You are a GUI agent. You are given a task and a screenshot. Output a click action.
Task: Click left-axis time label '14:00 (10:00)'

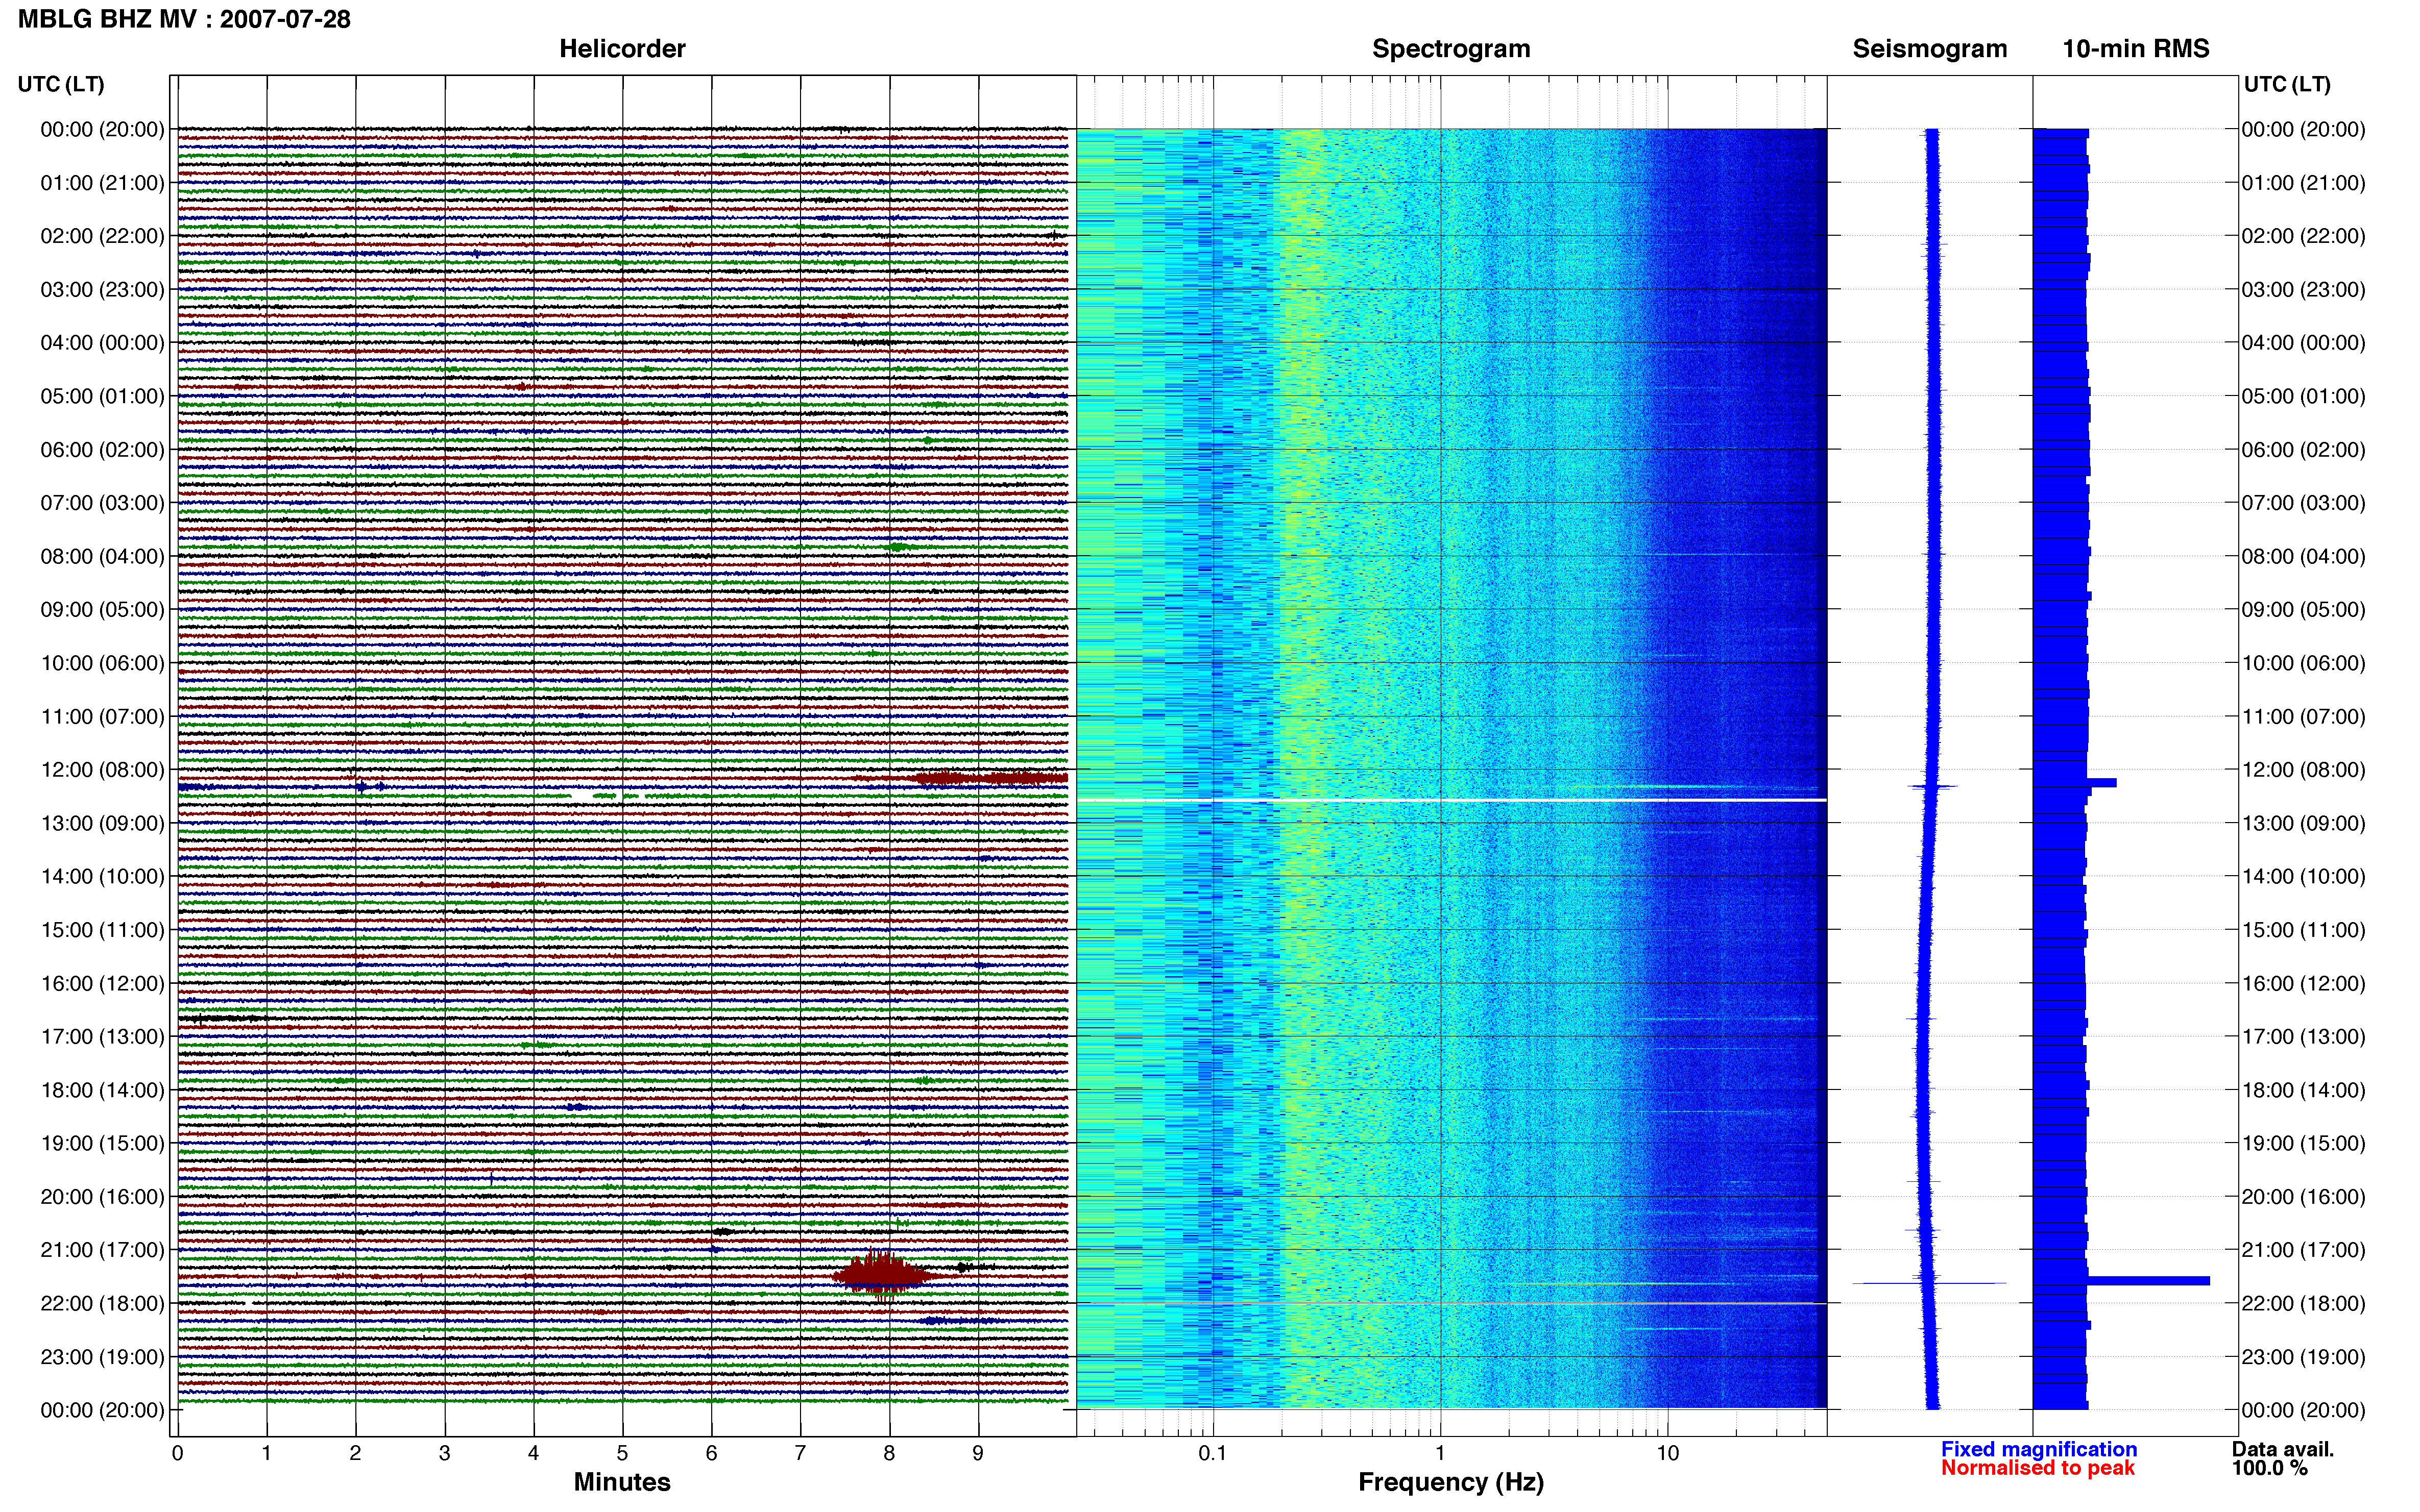[102, 877]
